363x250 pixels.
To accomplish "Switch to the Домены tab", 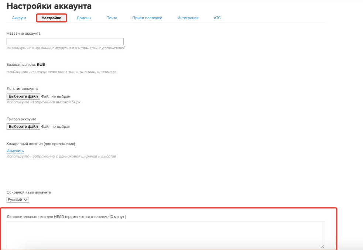I will [84, 18].
